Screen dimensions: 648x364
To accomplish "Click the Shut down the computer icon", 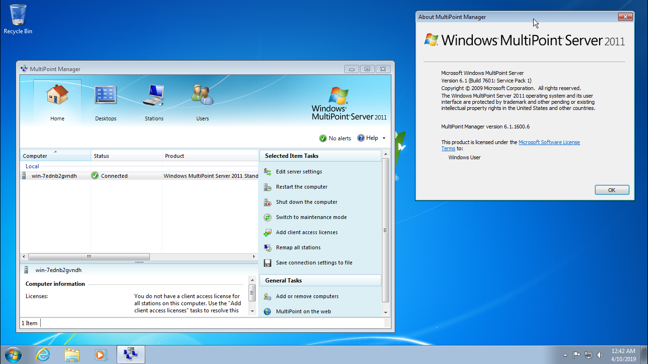I will [268, 202].
